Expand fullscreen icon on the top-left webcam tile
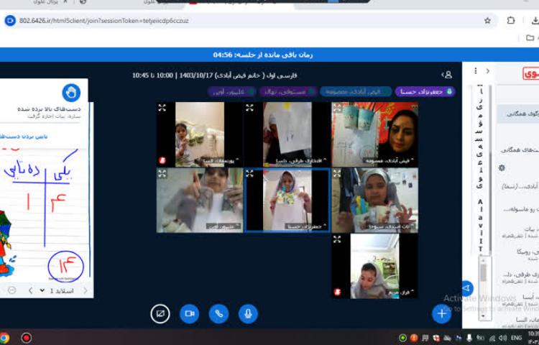 [162, 108]
